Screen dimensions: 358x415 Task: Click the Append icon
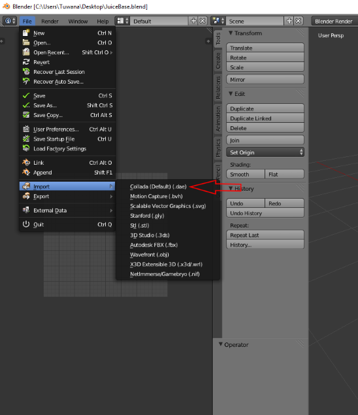pos(26,173)
